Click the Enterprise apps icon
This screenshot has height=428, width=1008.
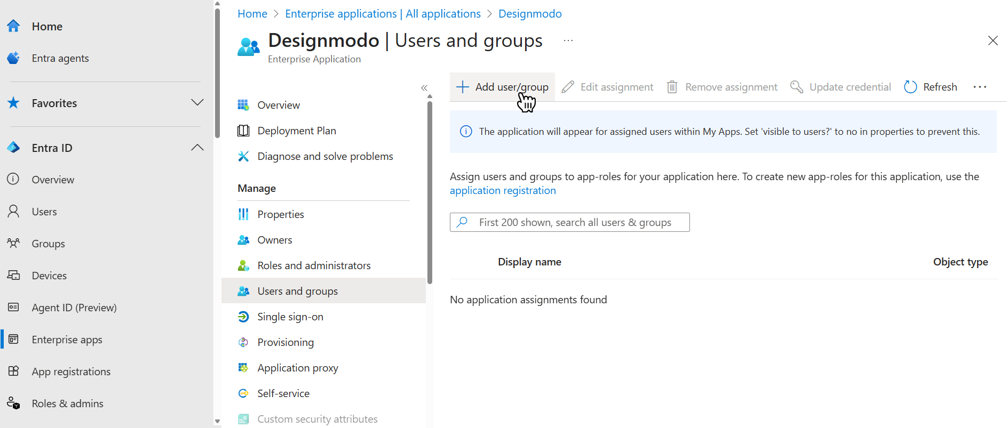point(13,339)
